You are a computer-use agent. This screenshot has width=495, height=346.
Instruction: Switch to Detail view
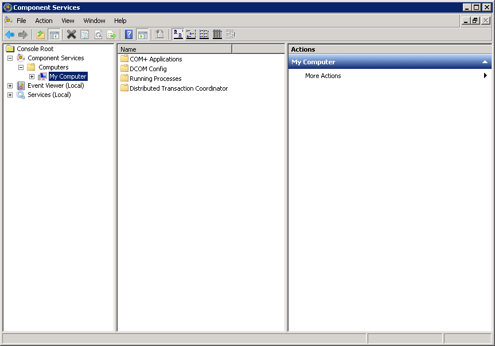click(x=217, y=34)
